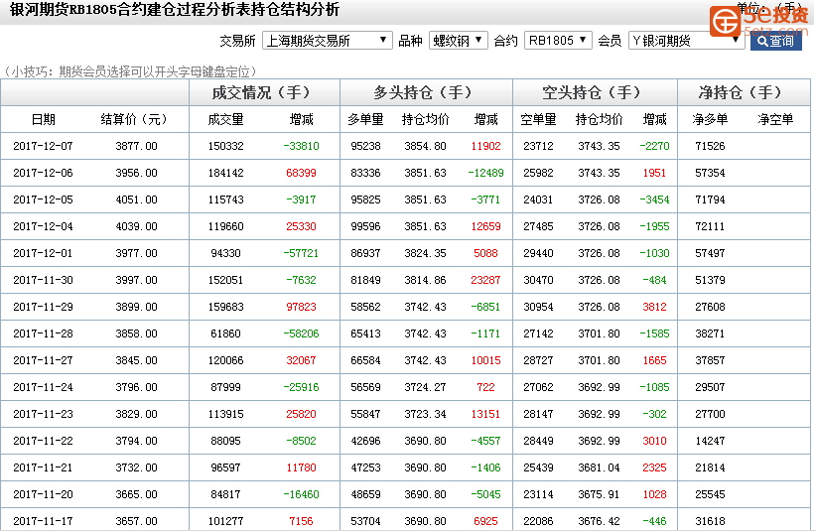Click long average price 3854.80

click(425, 146)
